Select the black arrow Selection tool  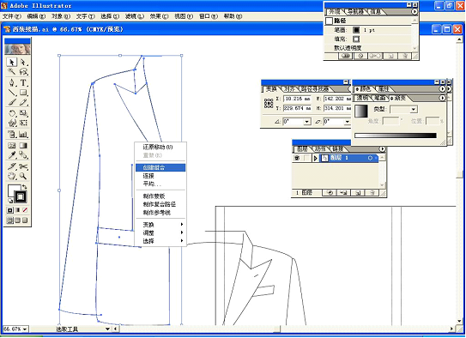tap(12, 62)
